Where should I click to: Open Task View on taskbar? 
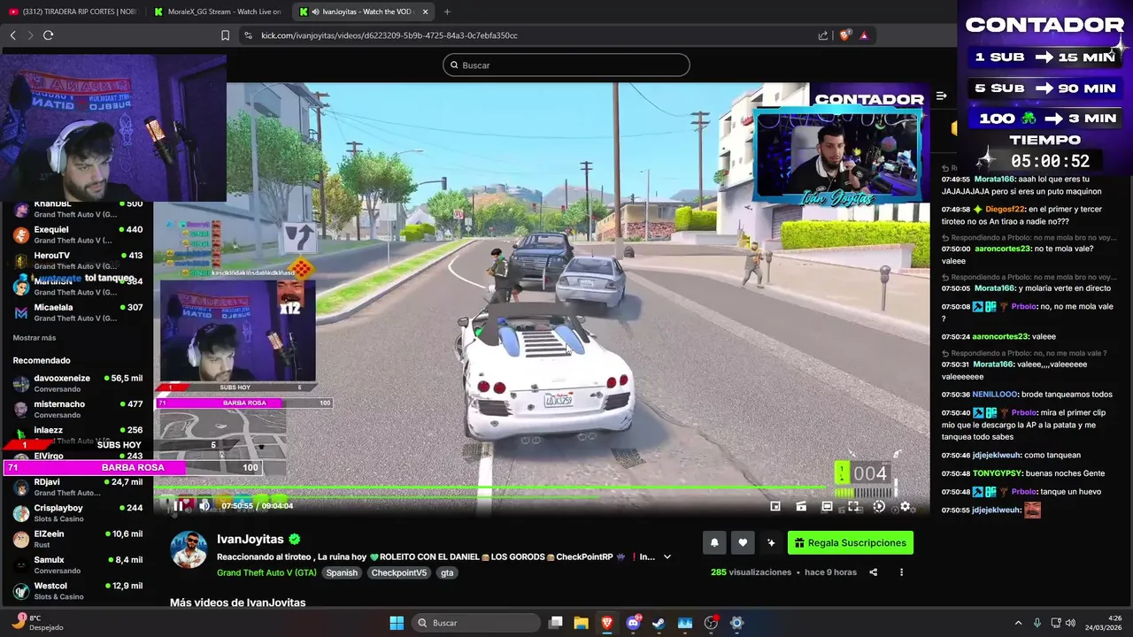tap(556, 623)
